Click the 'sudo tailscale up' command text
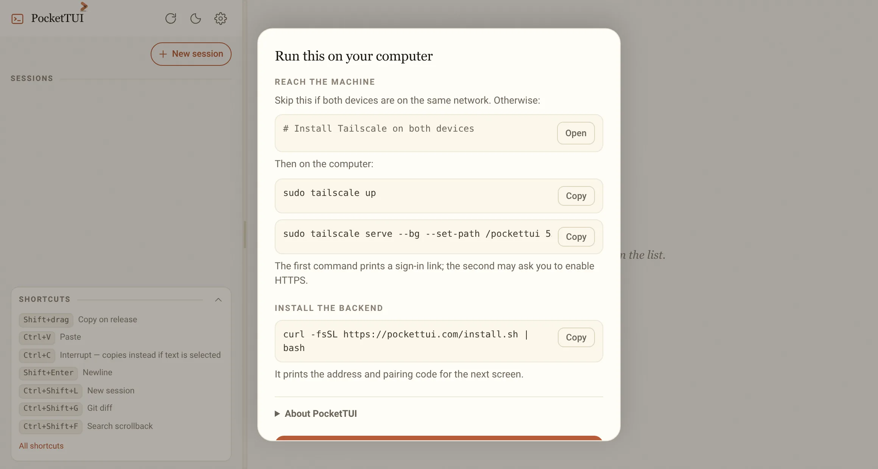This screenshot has width=878, height=469. point(330,193)
